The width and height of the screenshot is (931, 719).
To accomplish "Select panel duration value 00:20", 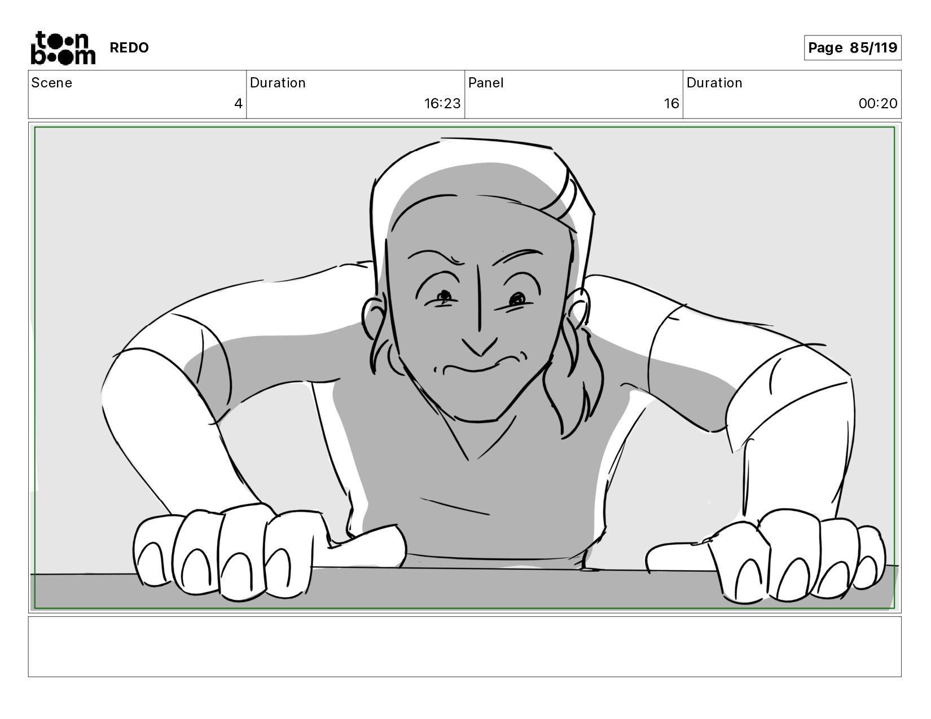I will [878, 104].
